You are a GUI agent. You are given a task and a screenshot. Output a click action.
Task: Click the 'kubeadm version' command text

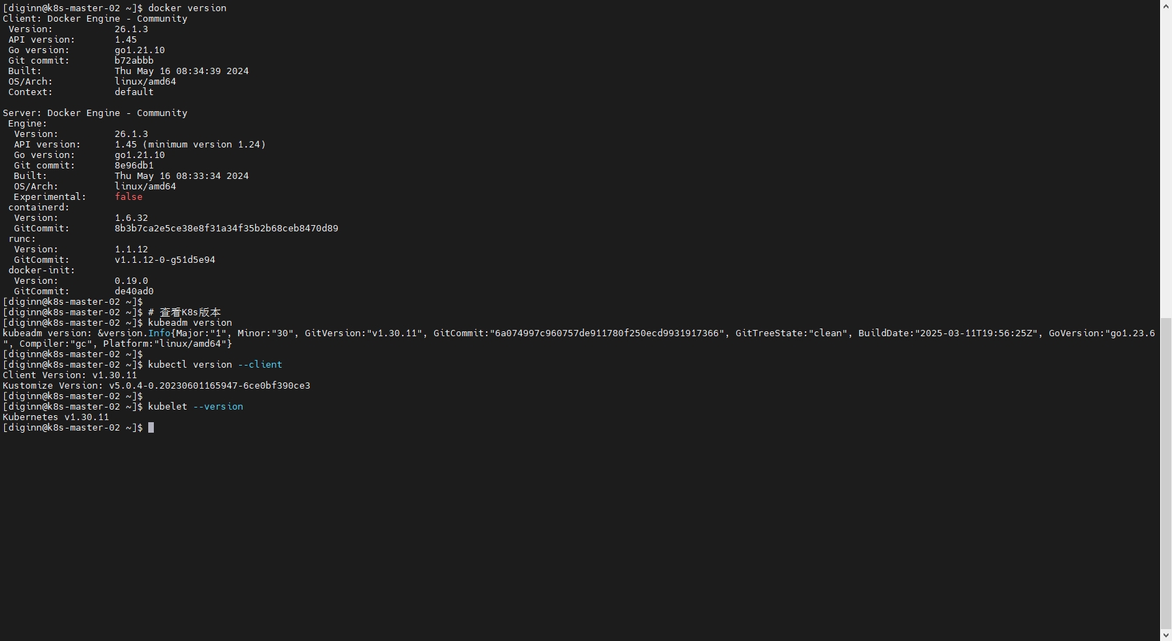[190, 323]
